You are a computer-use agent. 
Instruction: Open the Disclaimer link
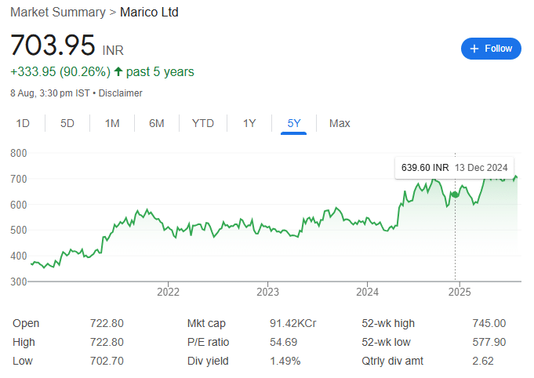120,93
